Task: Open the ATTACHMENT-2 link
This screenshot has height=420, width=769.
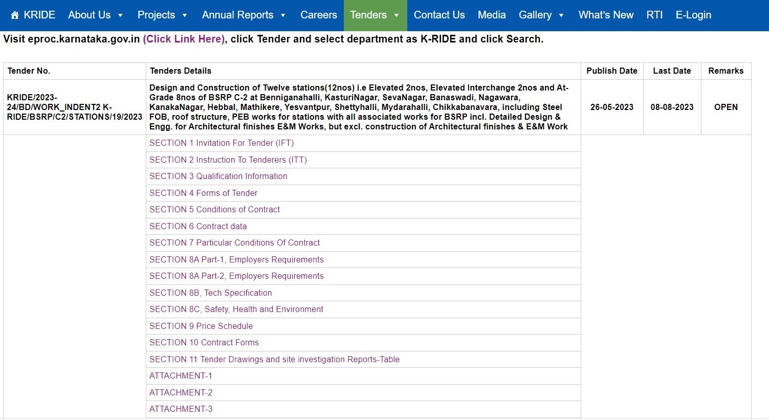Action: pos(181,393)
